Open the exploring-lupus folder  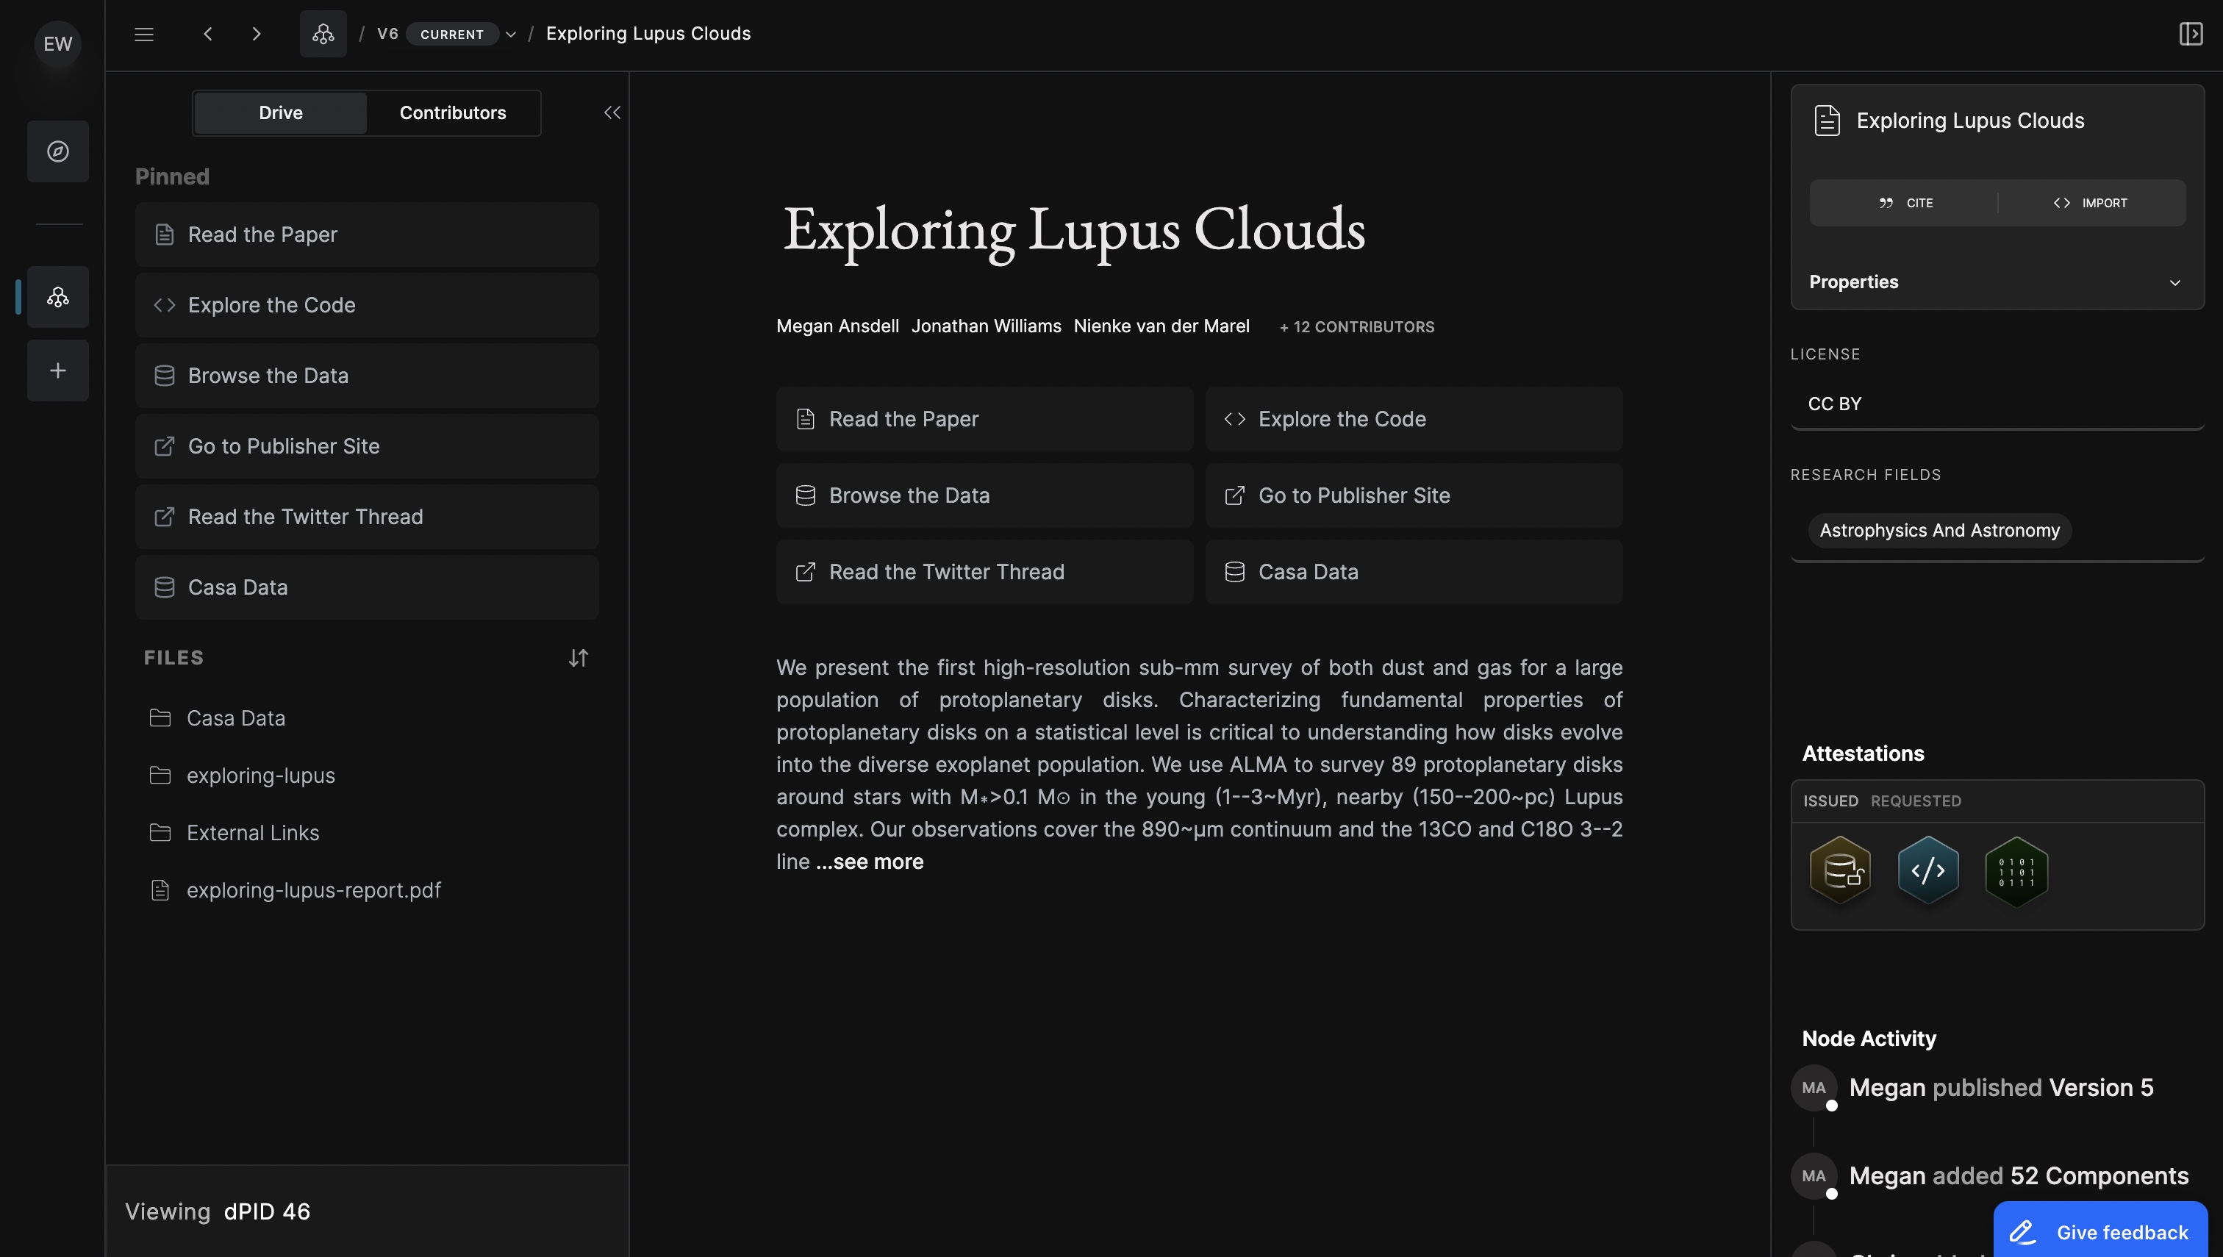coord(261,776)
